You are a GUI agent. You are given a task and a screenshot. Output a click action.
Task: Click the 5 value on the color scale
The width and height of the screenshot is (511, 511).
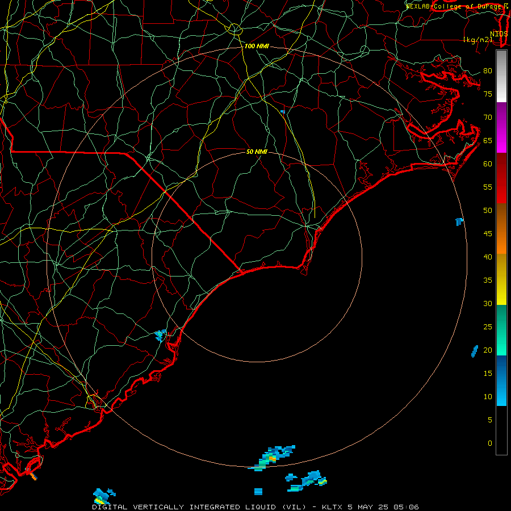pyautogui.click(x=489, y=420)
